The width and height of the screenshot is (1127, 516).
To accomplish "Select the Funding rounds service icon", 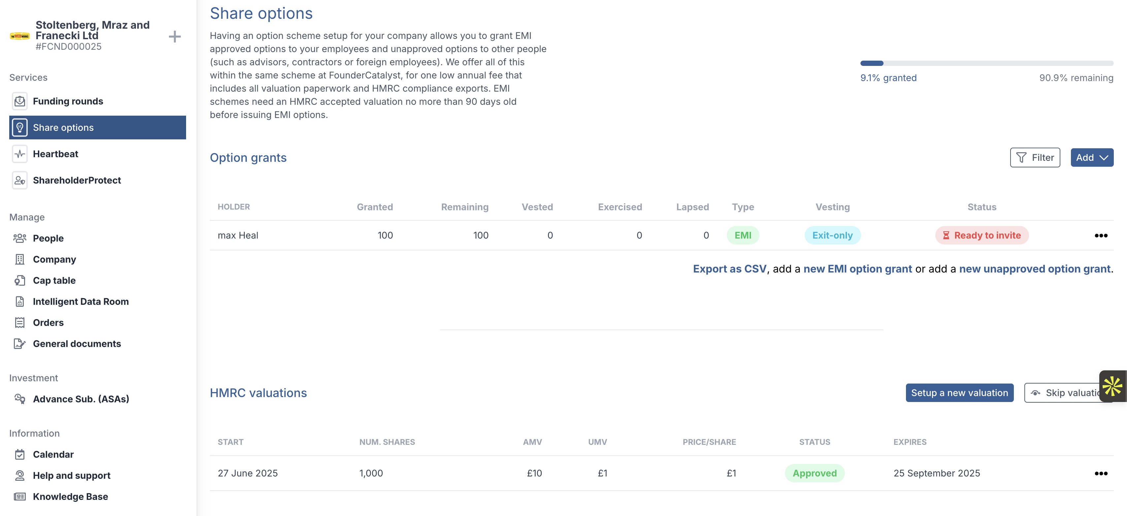I will click(19, 101).
